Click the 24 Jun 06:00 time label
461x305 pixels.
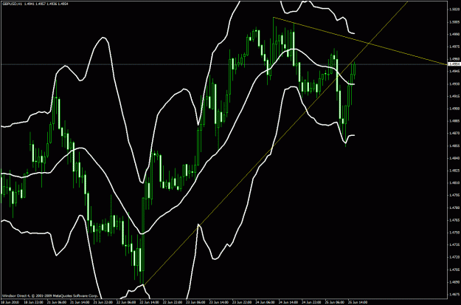(264, 302)
